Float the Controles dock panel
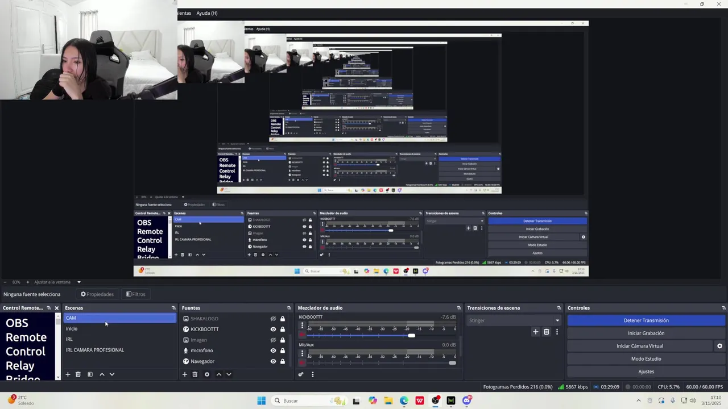Viewport: 728px width, 409px height. point(723,308)
